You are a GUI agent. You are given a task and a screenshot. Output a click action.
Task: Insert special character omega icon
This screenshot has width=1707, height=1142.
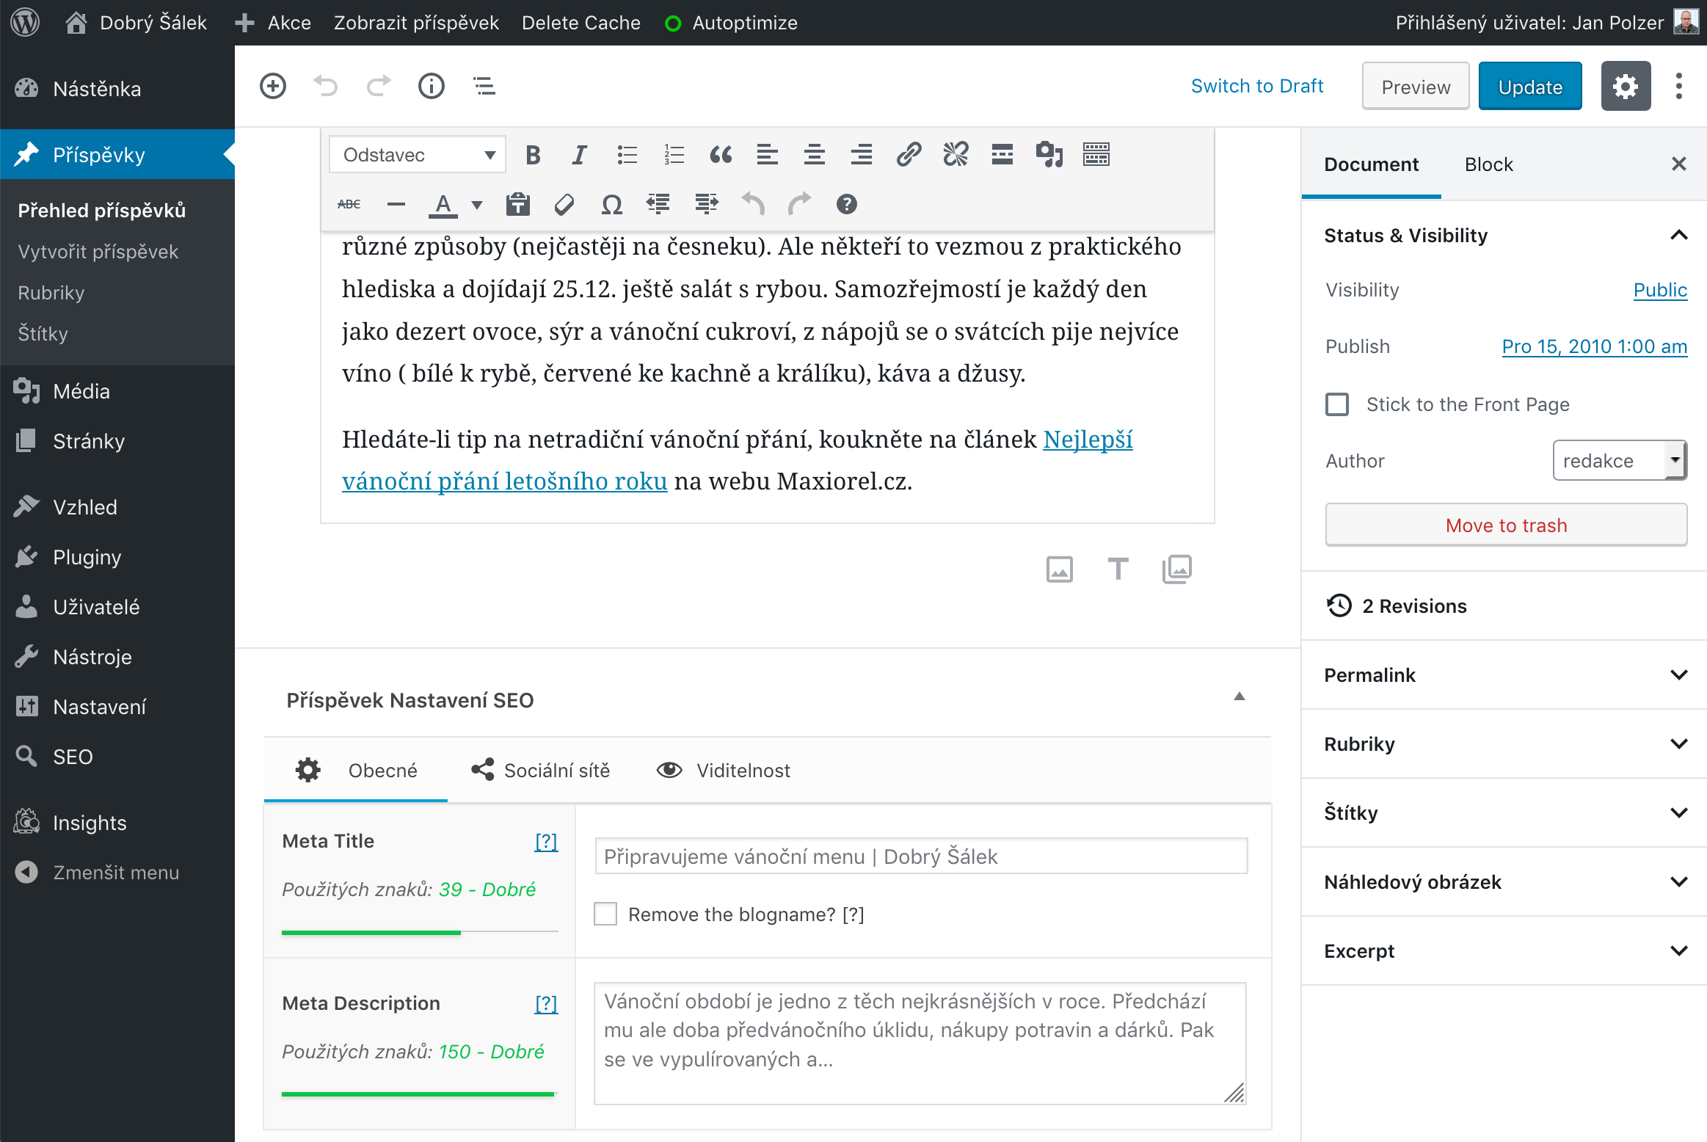point(611,204)
